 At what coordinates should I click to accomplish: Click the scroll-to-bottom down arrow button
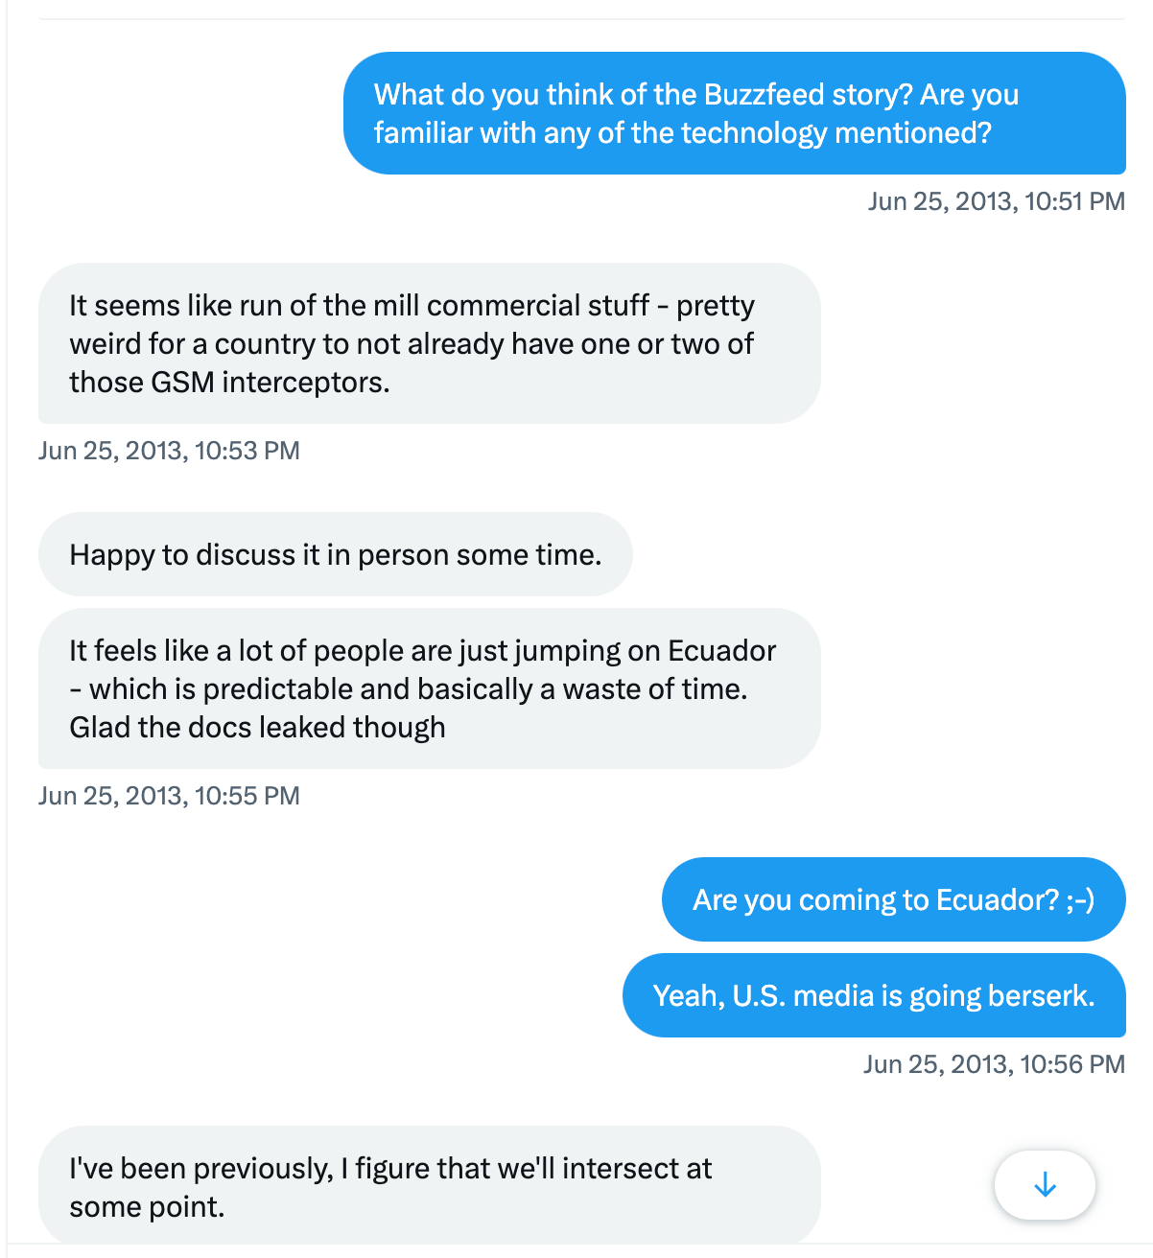[1045, 1185]
